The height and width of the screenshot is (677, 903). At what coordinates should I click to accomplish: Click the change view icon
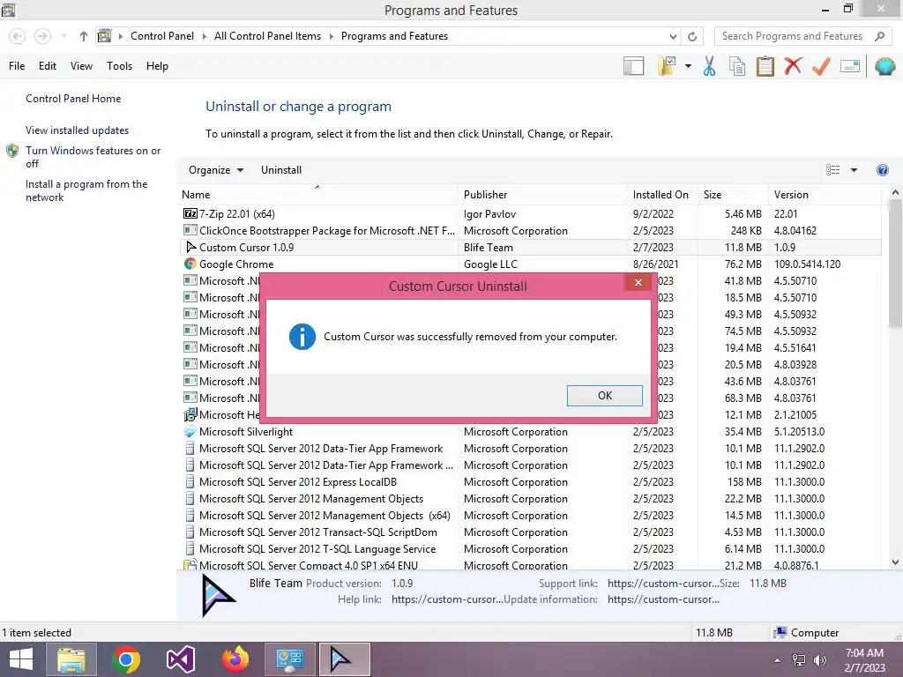(832, 170)
